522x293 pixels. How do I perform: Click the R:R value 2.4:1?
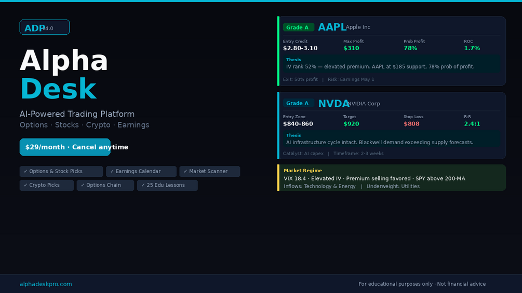pyautogui.click(x=472, y=124)
